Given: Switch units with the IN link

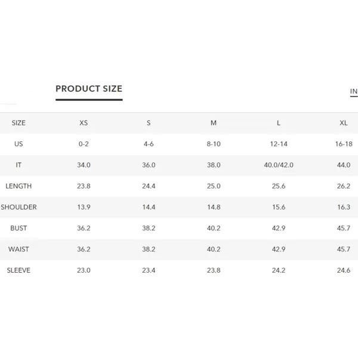Looking at the screenshot, I should coord(354,91).
